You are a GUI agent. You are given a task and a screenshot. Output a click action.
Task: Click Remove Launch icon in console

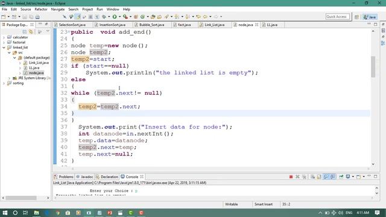297,177
